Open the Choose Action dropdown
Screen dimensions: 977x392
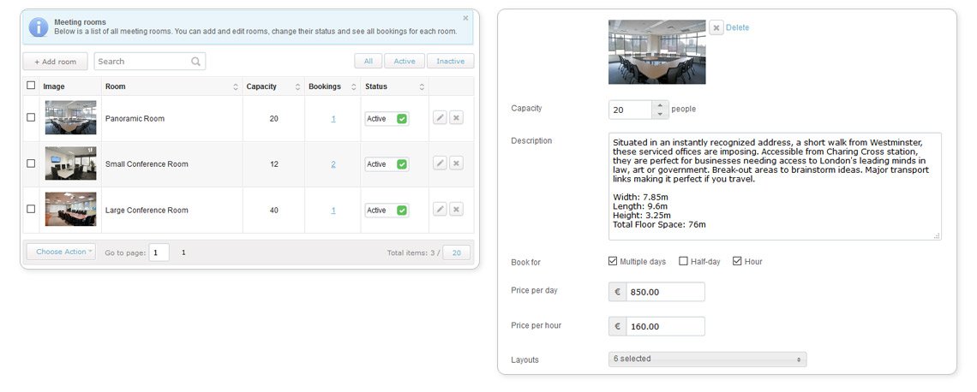[61, 252]
